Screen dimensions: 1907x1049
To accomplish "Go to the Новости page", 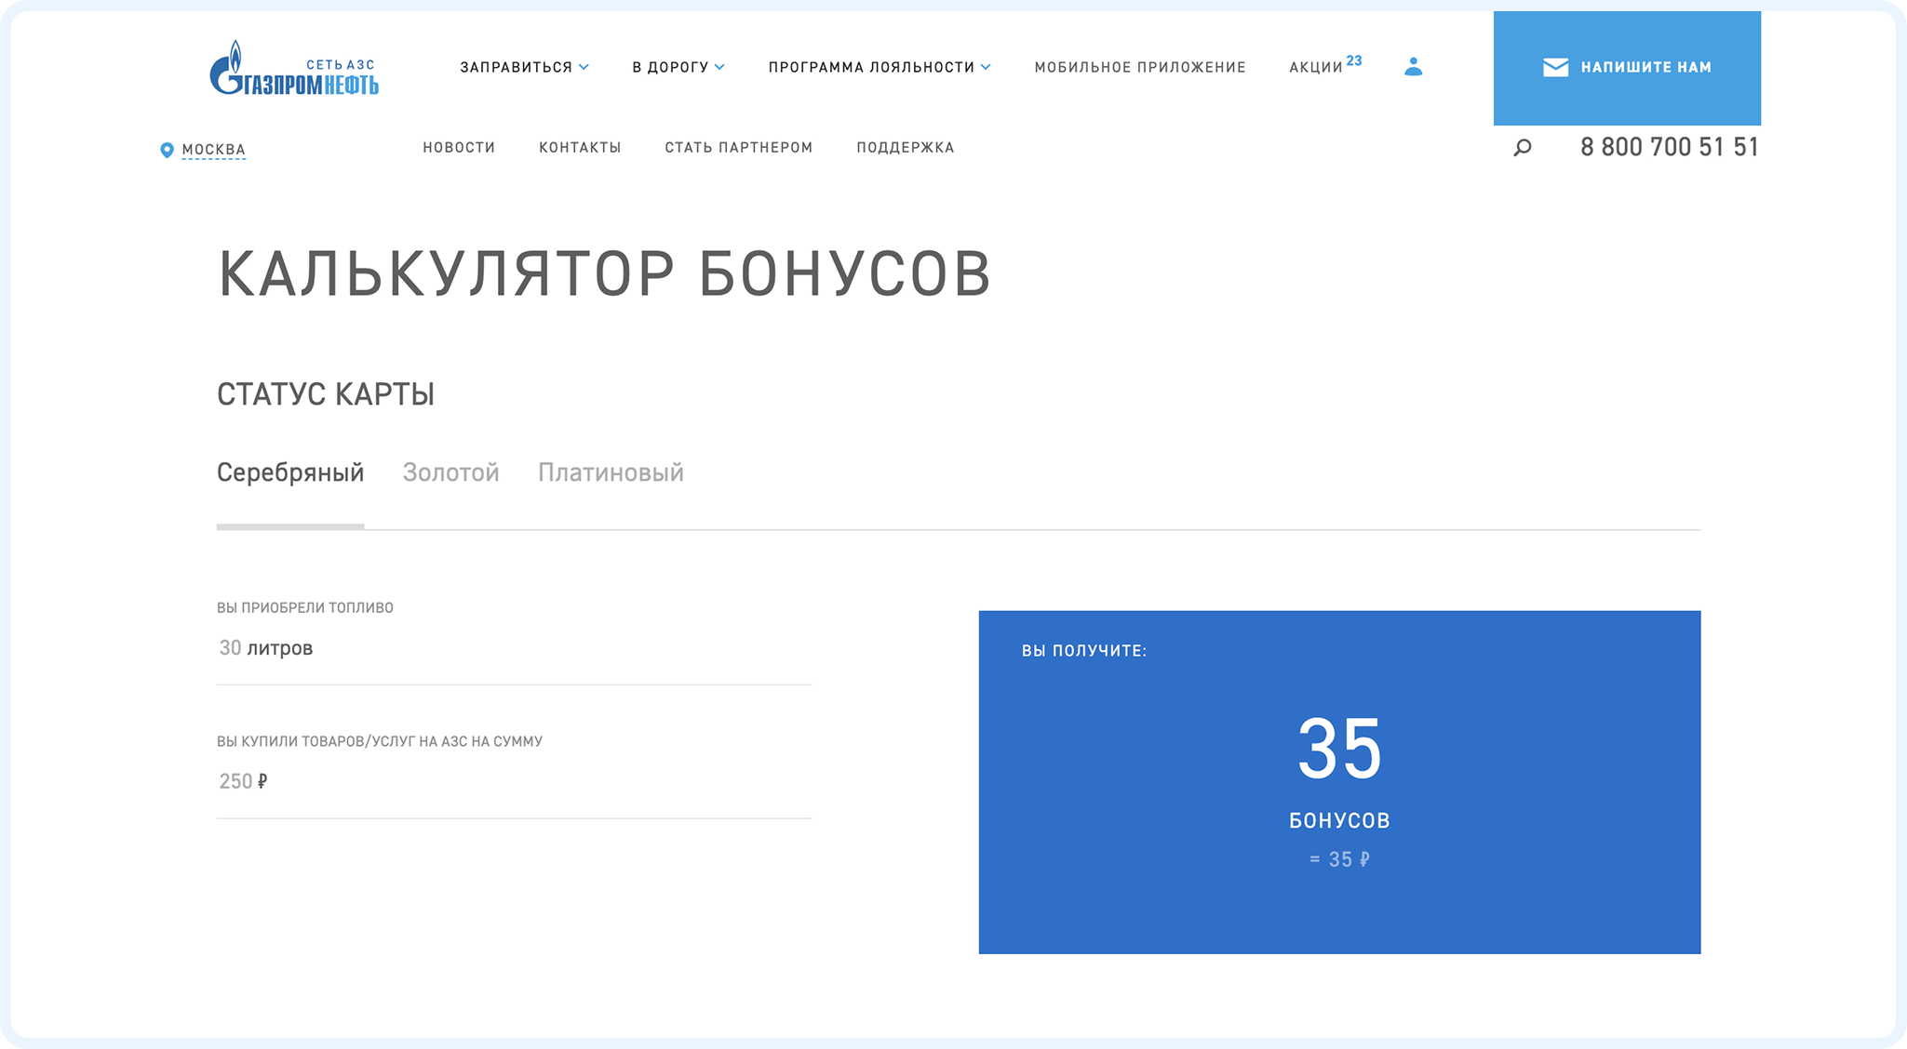I will [x=459, y=147].
